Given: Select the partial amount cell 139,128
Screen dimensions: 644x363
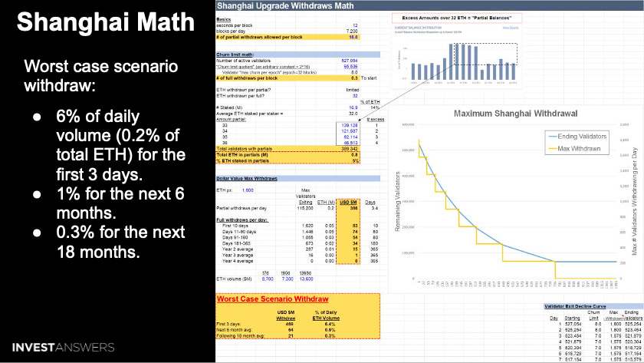Looking at the screenshot, I should pyautogui.click(x=350, y=125).
